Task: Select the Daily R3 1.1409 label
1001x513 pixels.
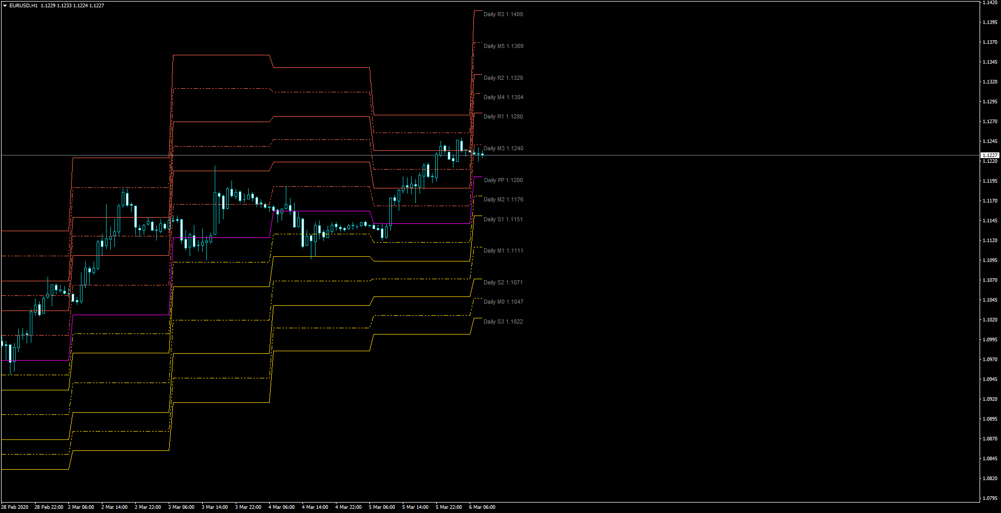Action: (x=503, y=14)
